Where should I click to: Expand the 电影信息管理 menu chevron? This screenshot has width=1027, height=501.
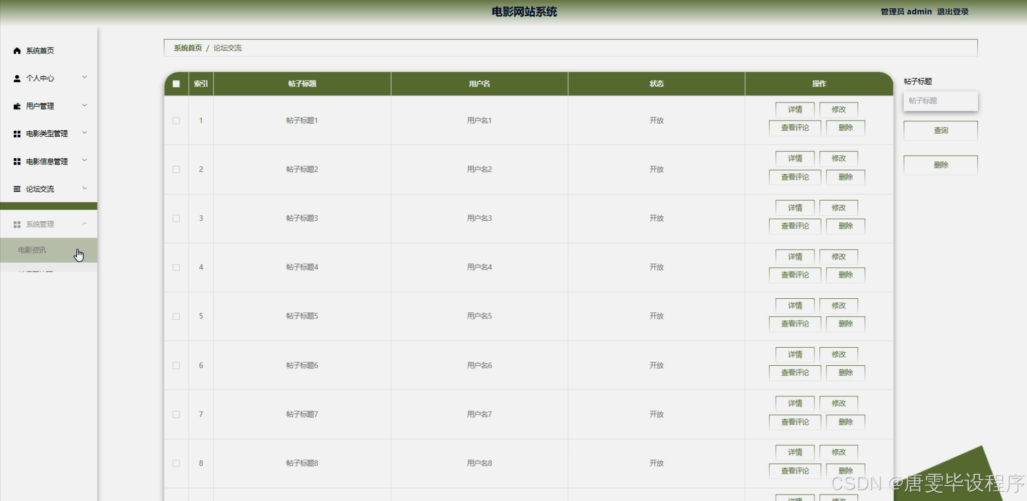point(84,160)
